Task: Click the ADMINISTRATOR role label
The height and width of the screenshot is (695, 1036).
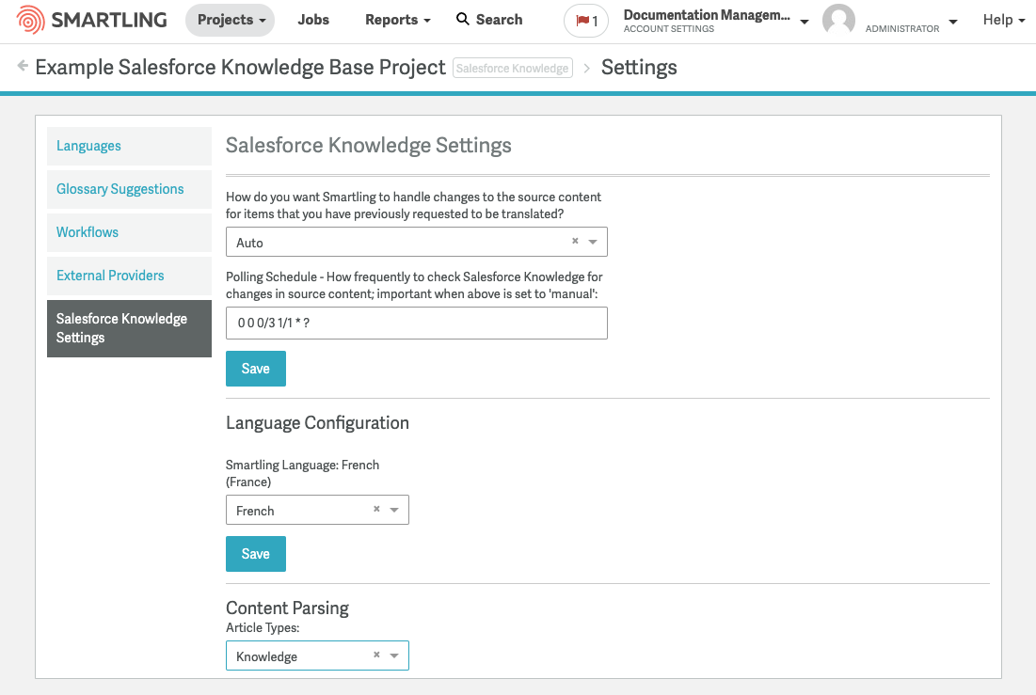Action: (x=901, y=28)
